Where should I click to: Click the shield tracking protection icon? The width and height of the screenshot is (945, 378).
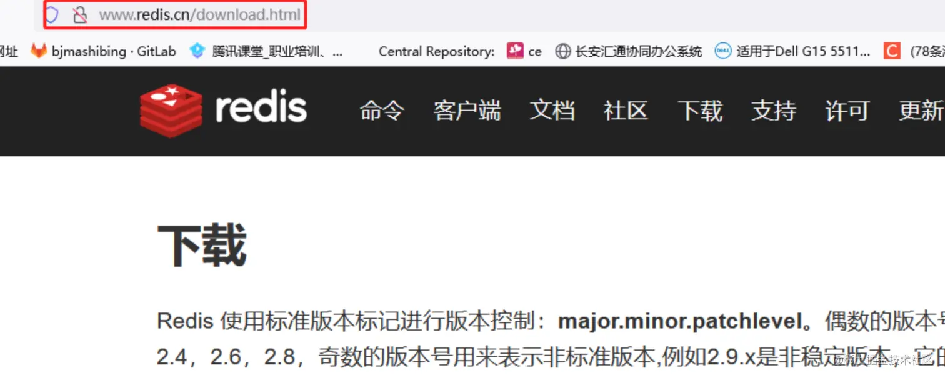pos(52,15)
